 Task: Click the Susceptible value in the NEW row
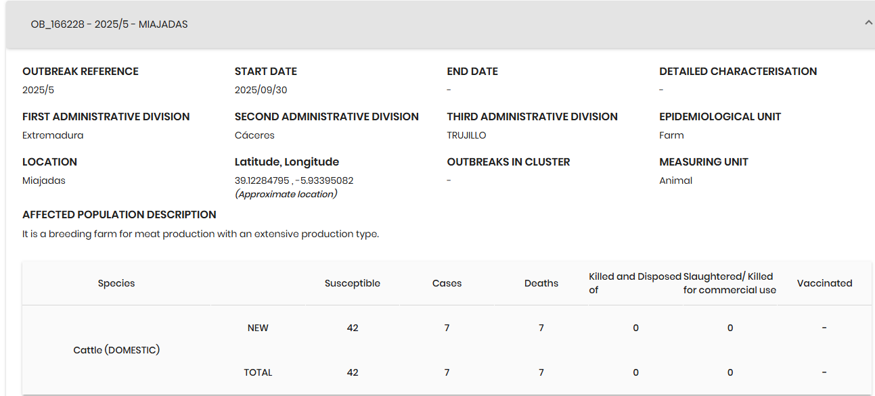(352, 328)
